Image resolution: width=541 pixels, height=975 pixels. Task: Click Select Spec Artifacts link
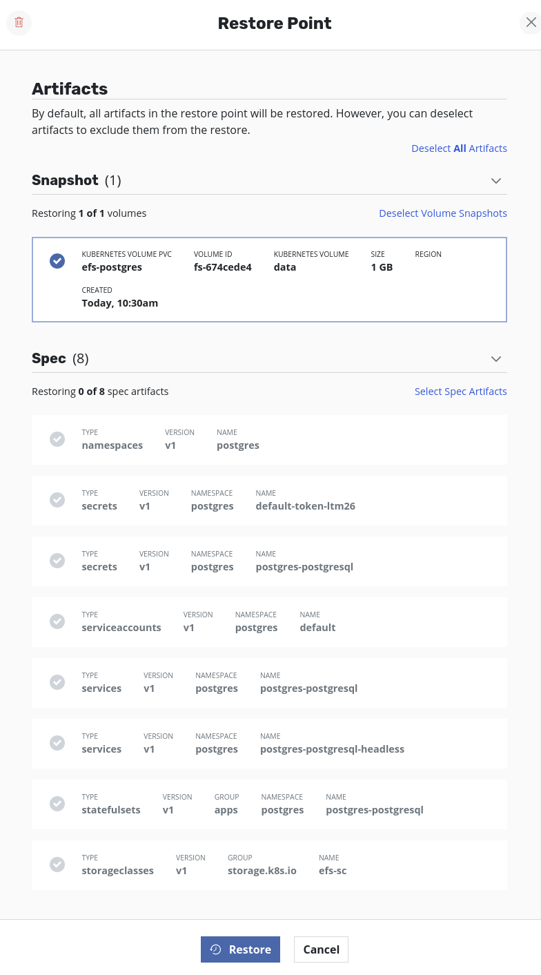pyautogui.click(x=460, y=392)
